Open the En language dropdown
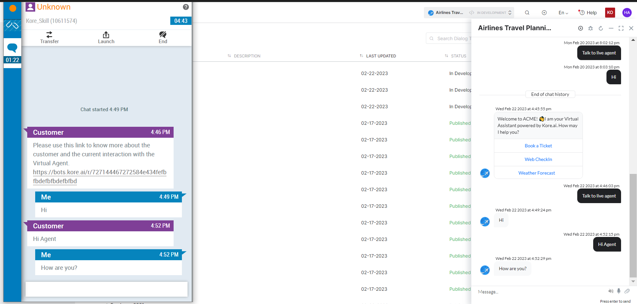The width and height of the screenshot is (637, 304). point(563,13)
